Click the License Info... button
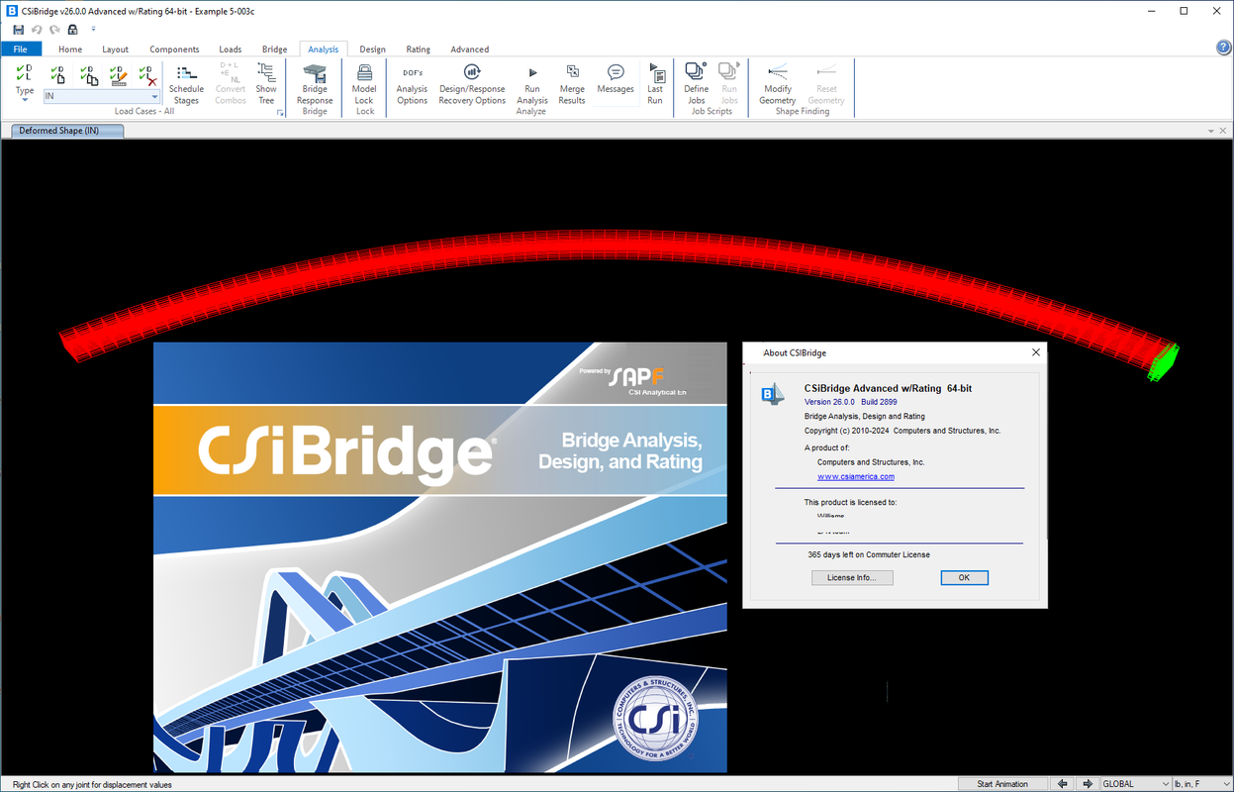This screenshot has width=1234, height=792. pyautogui.click(x=852, y=577)
